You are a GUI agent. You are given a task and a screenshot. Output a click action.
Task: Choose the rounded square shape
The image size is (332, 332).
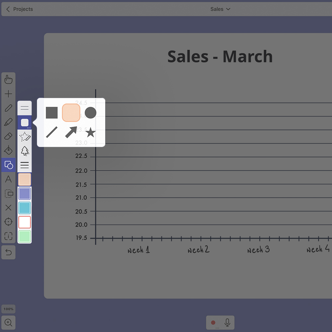(x=71, y=113)
